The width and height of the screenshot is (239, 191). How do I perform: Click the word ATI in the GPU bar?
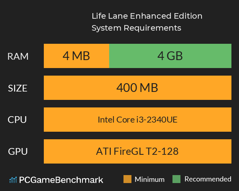pos(103,151)
